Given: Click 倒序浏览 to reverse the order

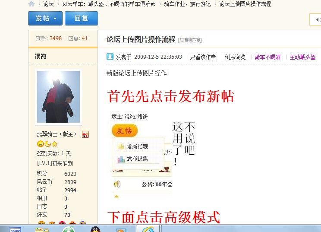Looking at the screenshot, I should (x=235, y=57).
